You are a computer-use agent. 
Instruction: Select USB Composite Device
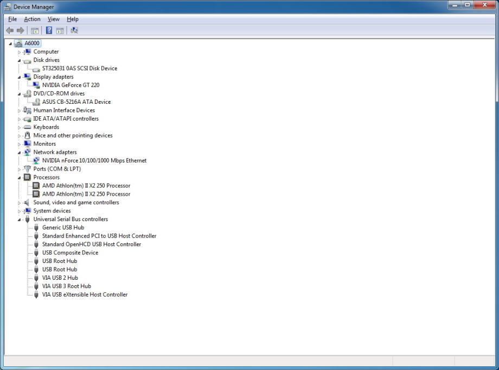pyautogui.click(x=70, y=253)
